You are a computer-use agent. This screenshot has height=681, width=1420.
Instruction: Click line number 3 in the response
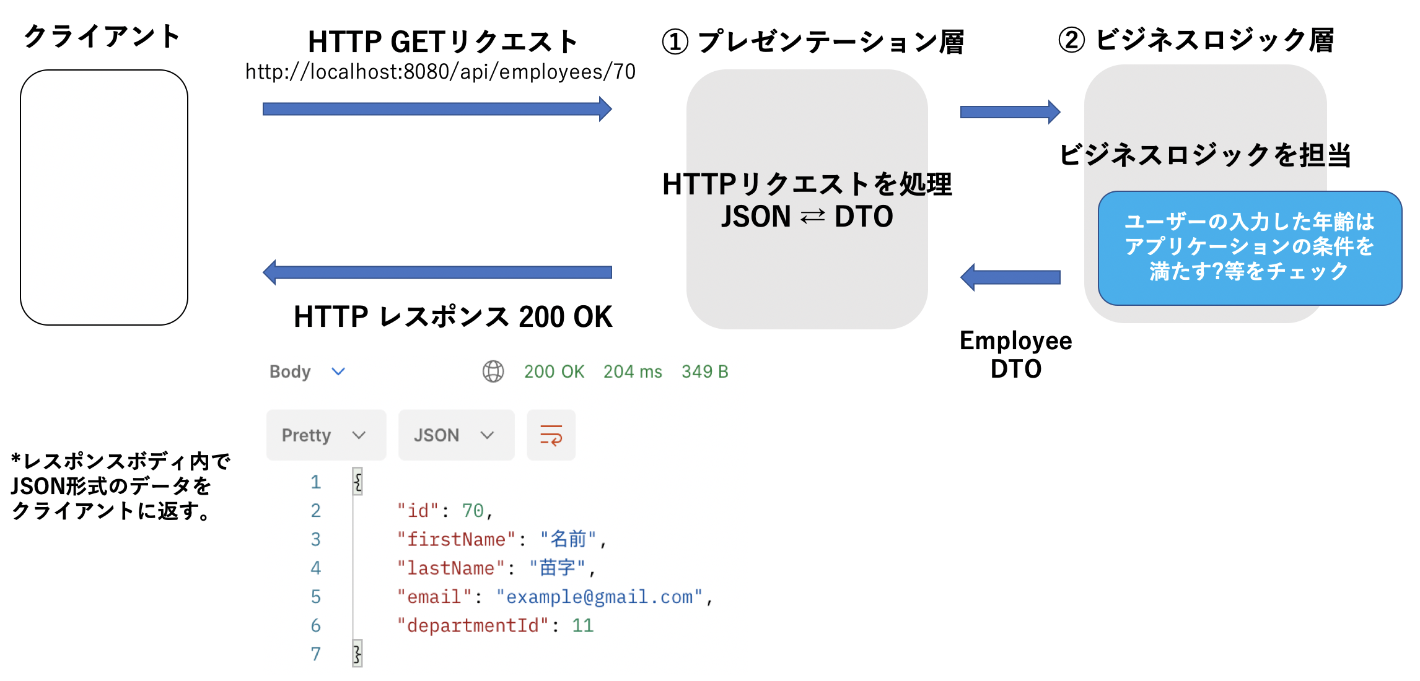click(x=316, y=539)
